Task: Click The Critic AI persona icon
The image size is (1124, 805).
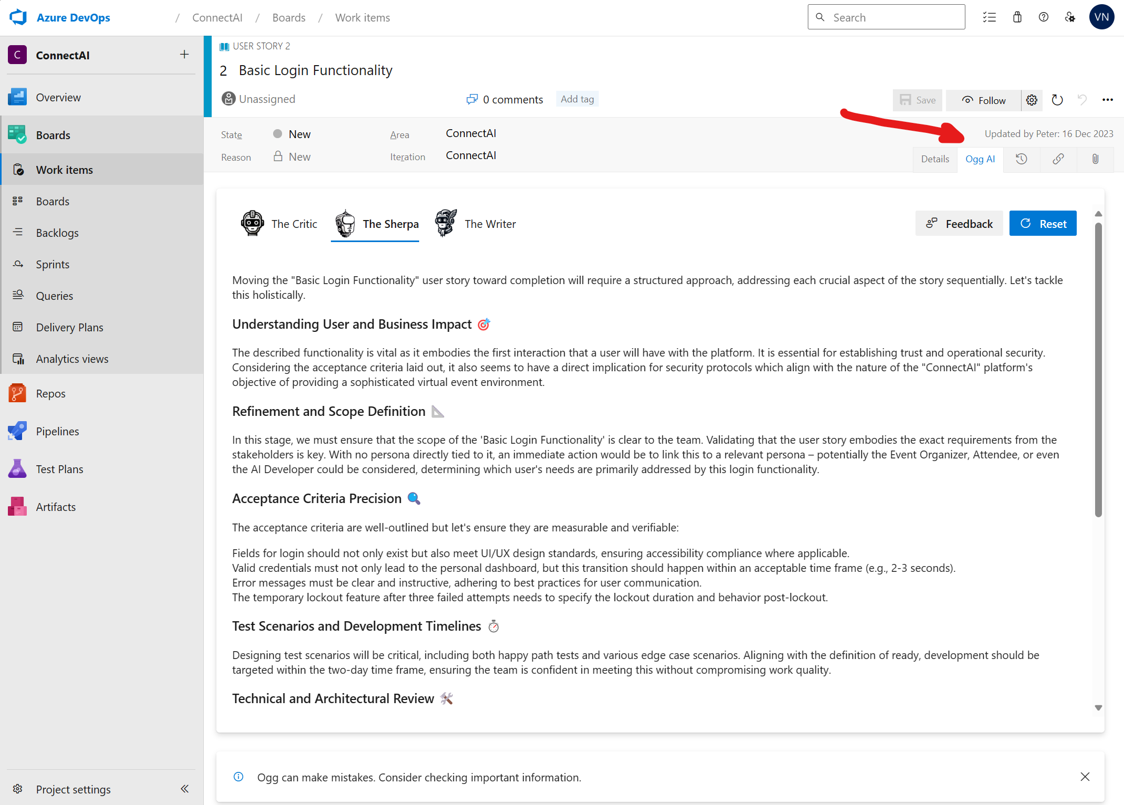Action: (253, 224)
